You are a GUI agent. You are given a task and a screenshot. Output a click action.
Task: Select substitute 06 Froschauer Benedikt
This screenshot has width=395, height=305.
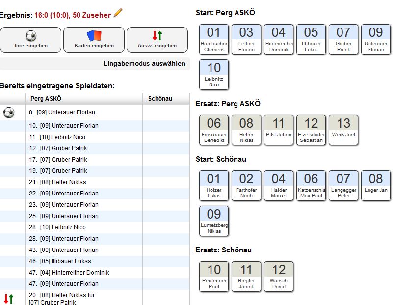214,130
